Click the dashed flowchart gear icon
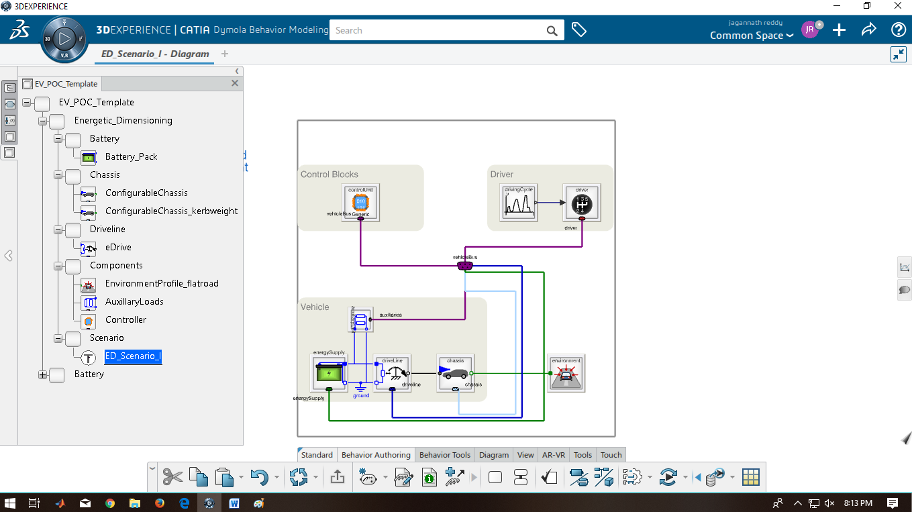 (x=632, y=477)
